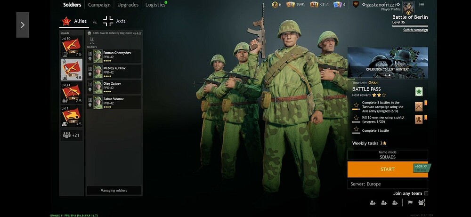Click the pistol kill task reward icon
This screenshot has width=471, height=217.
(419, 120)
